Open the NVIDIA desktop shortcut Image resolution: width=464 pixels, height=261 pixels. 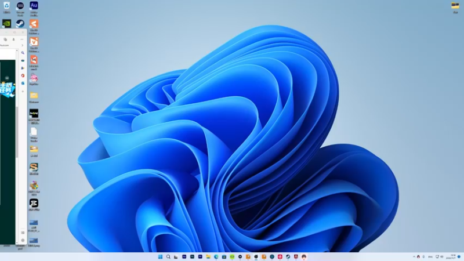click(x=6, y=23)
